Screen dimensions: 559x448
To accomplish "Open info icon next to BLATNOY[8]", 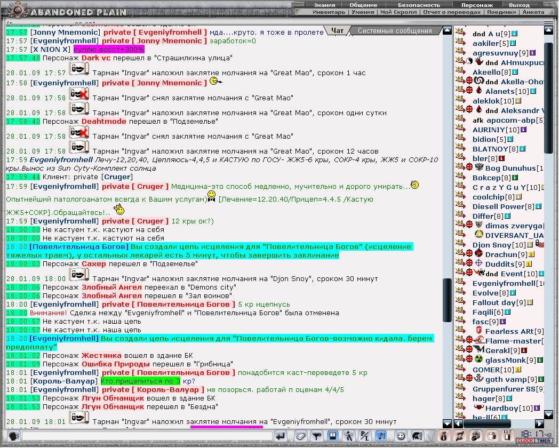I will 522,149.
